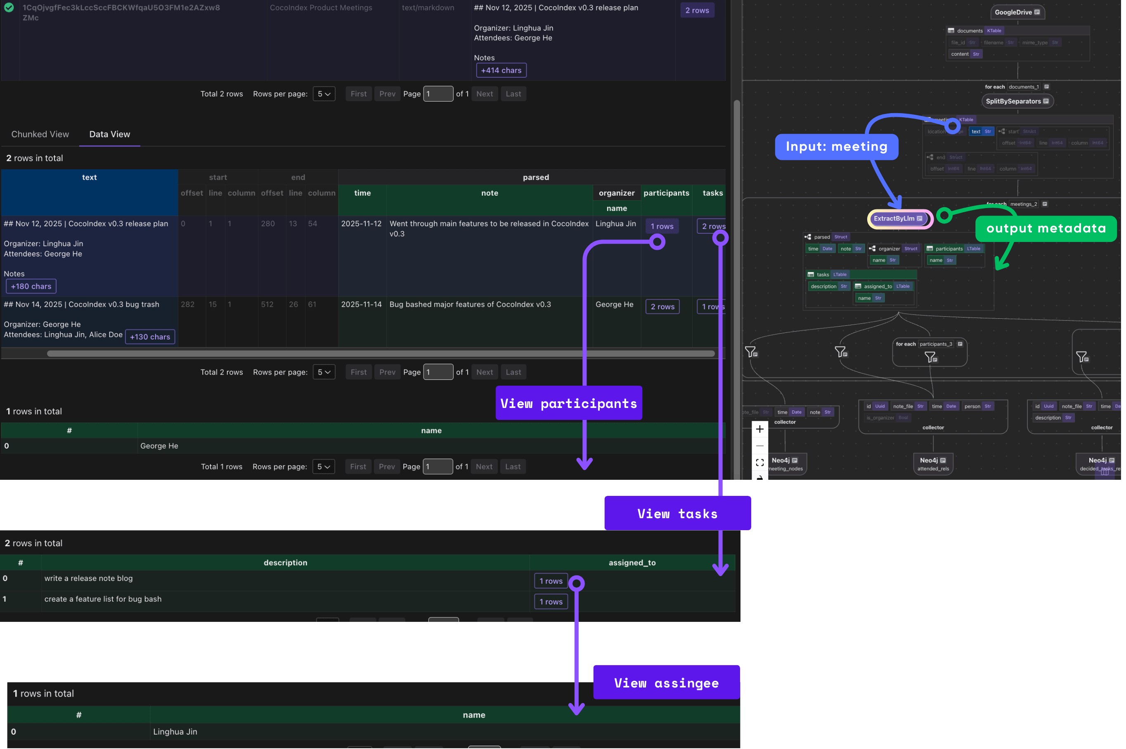The height and width of the screenshot is (749, 1126).
Task: Expand notes by clicking +414 chars
Action: point(501,70)
